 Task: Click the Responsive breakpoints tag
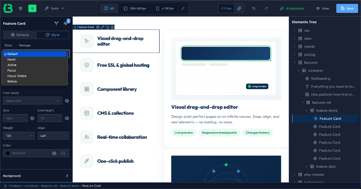[219, 133]
